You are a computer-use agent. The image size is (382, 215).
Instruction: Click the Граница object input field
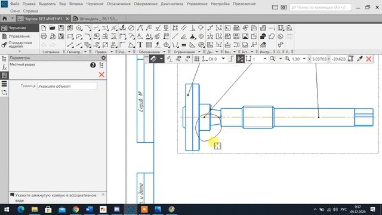click(x=67, y=86)
